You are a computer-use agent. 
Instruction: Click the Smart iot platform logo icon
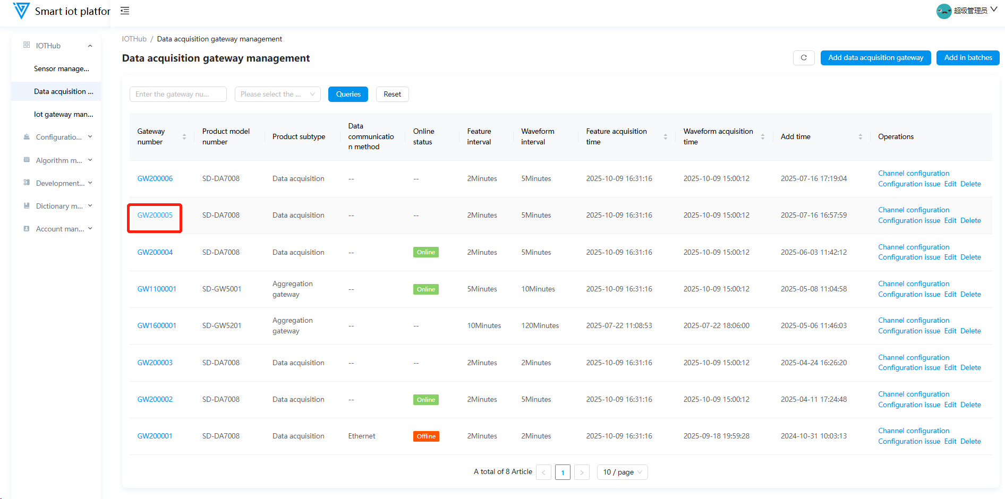21,11
